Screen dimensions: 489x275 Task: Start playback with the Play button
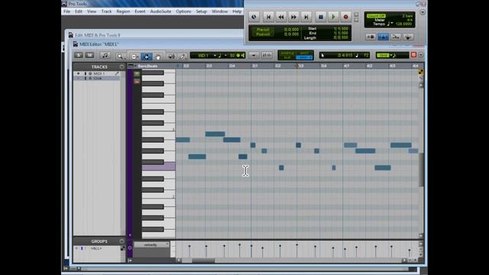333,17
